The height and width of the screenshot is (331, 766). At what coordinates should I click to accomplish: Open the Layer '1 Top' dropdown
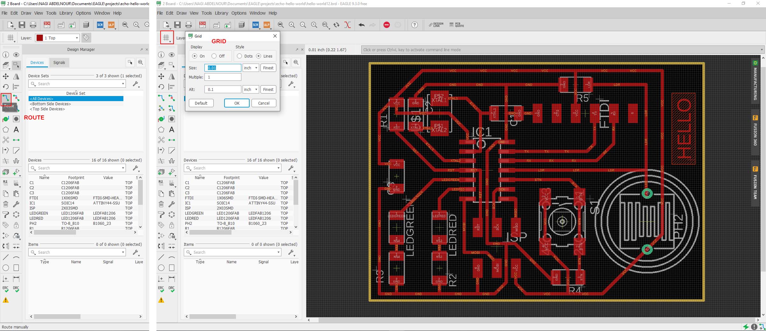(57, 38)
